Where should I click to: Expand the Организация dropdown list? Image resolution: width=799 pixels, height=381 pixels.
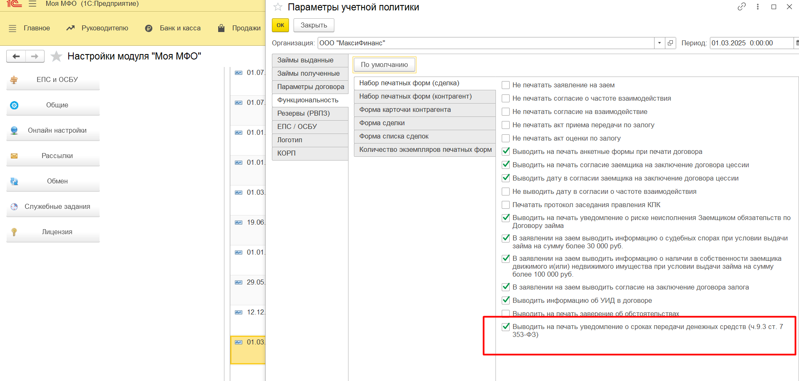[x=660, y=43]
